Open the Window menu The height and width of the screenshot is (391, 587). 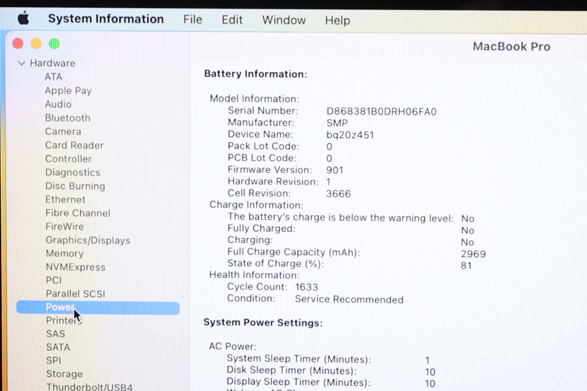pyautogui.click(x=284, y=20)
